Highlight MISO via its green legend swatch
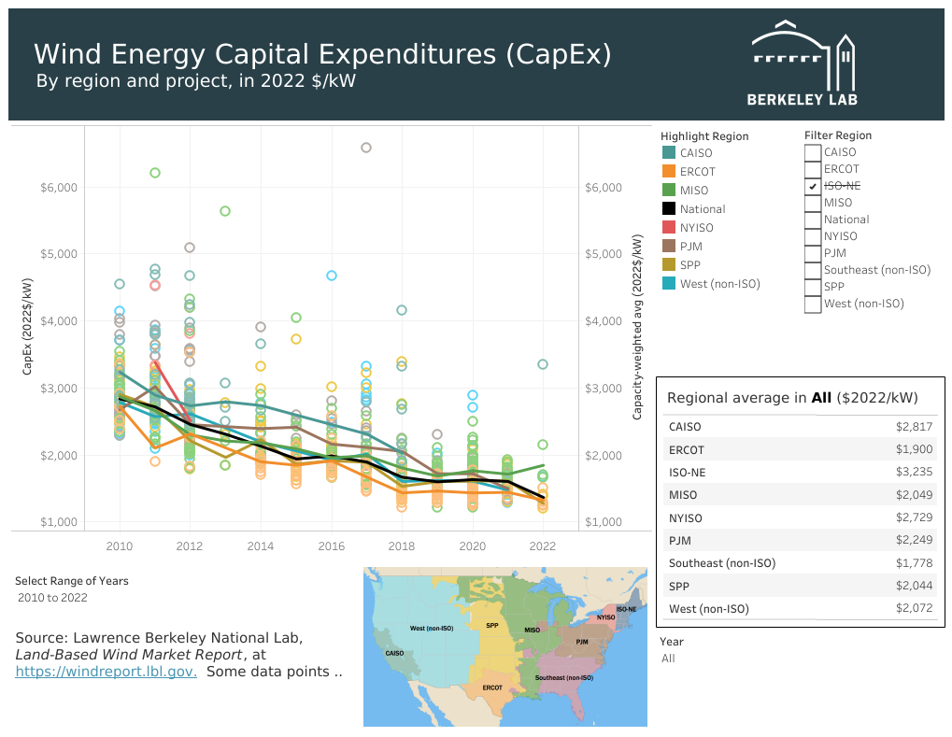The height and width of the screenshot is (737, 952). tap(669, 190)
